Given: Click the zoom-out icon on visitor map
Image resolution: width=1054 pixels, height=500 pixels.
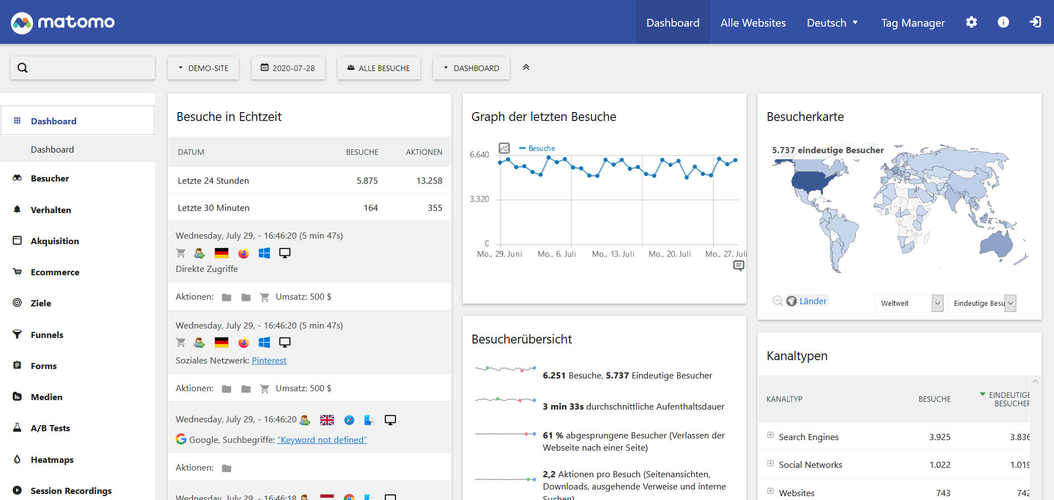Looking at the screenshot, I should [x=777, y=301].
